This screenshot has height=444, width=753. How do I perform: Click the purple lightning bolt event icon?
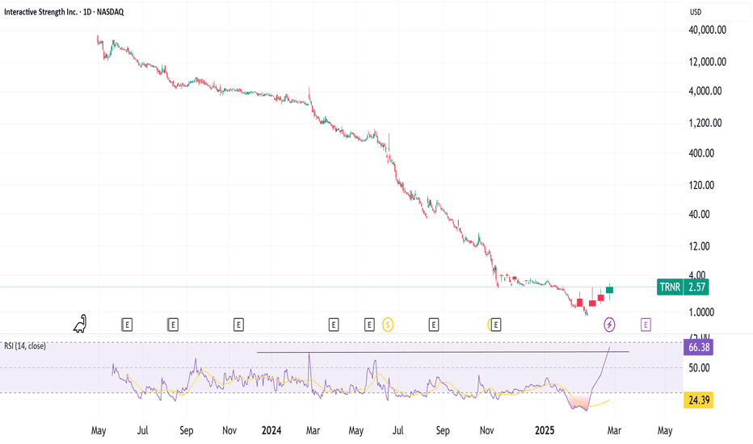[609, 325]
